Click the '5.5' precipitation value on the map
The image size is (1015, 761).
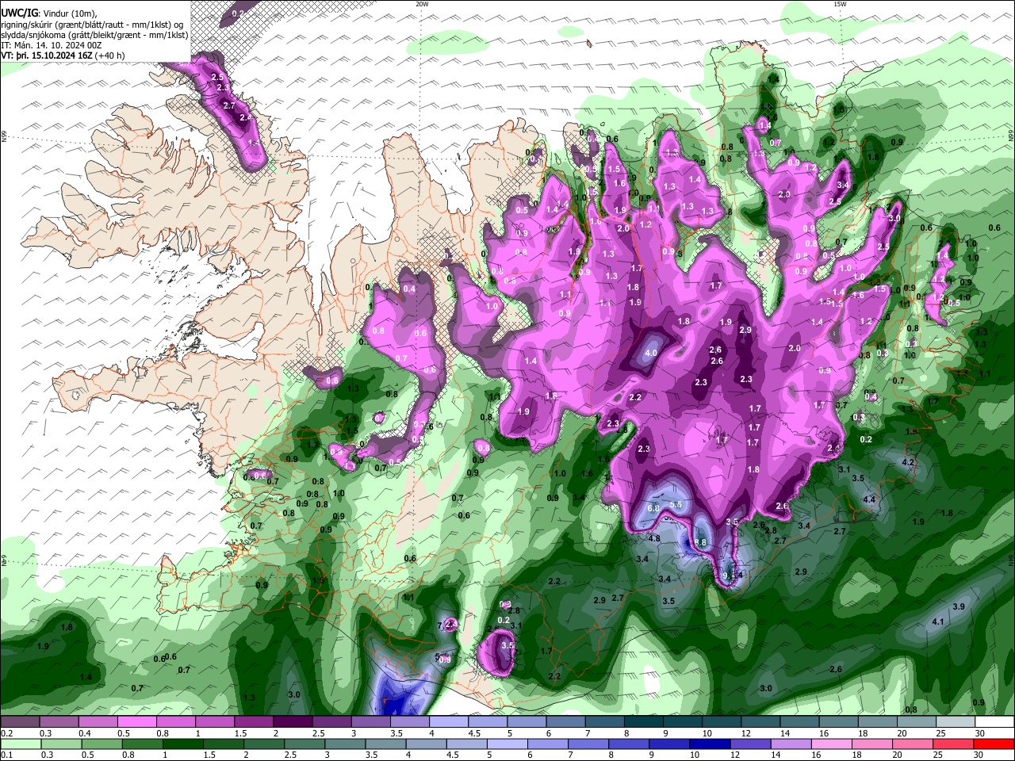click(x=676, y=505)
